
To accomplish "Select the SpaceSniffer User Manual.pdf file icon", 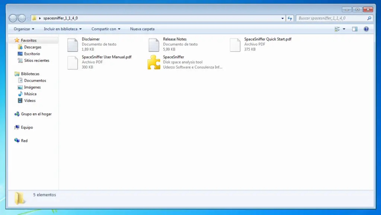I will coord(73,63).
